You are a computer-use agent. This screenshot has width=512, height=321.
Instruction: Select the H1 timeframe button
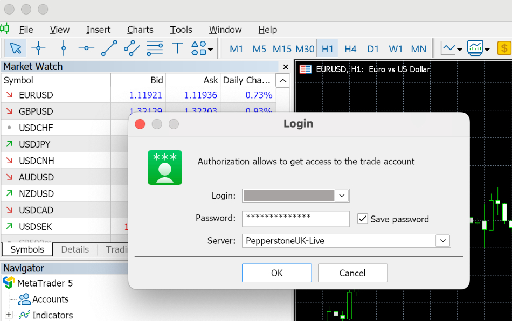click(x=328, y=49)
